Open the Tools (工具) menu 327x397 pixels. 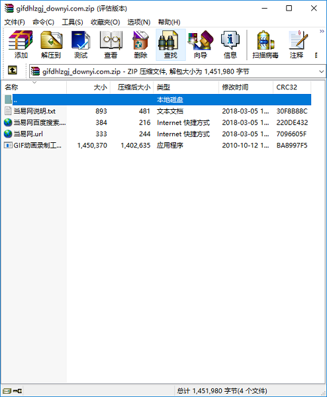(x=72, y=22)
